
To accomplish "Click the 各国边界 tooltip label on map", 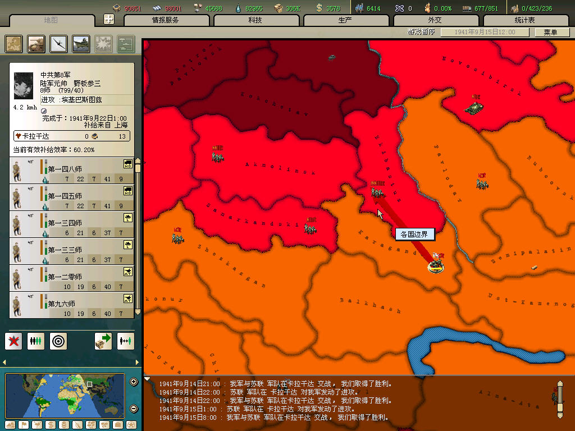I will [x=414, y=234].
